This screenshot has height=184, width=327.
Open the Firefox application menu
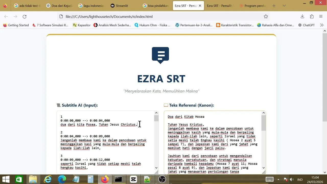tap(321, 17)
